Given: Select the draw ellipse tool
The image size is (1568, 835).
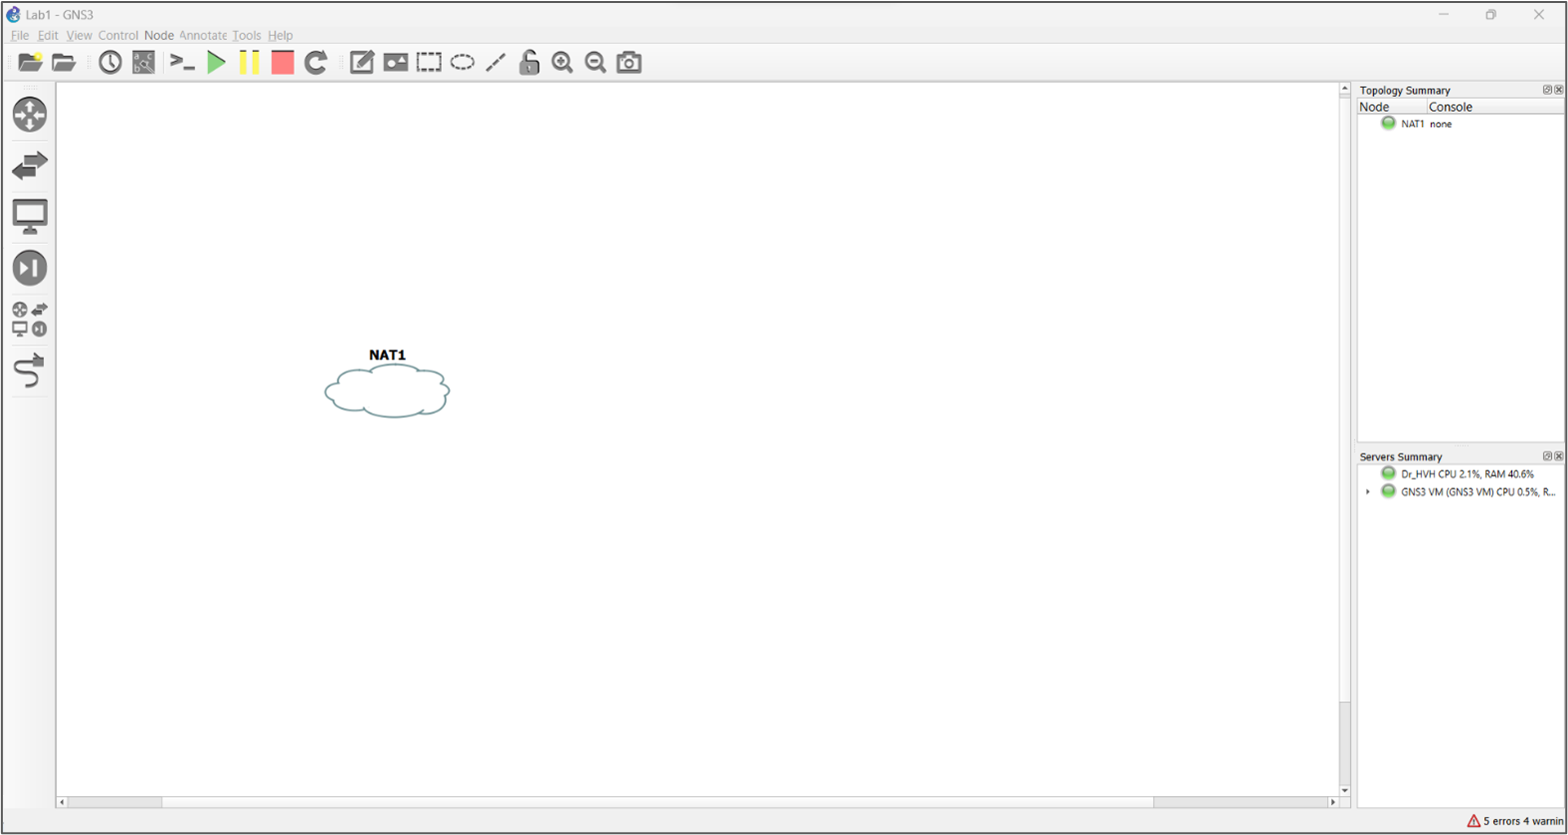Looking at the screenshot, I should click(x=463, y=62).
